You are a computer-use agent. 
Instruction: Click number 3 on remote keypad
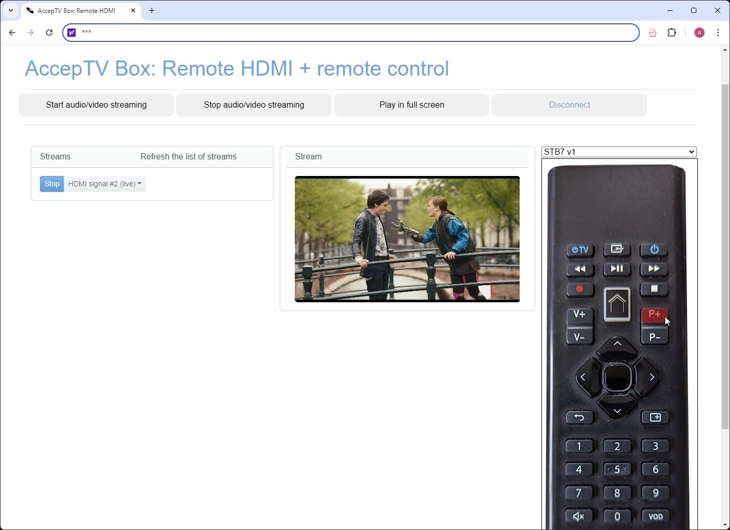tap(655, 446)
